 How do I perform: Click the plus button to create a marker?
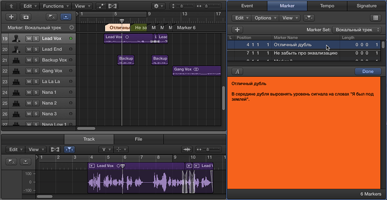(237, 30)
